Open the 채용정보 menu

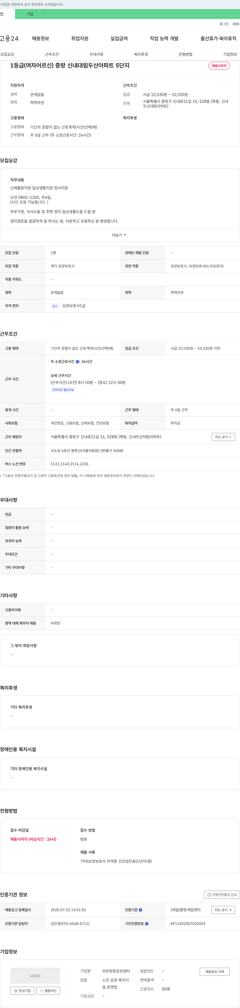40,38
